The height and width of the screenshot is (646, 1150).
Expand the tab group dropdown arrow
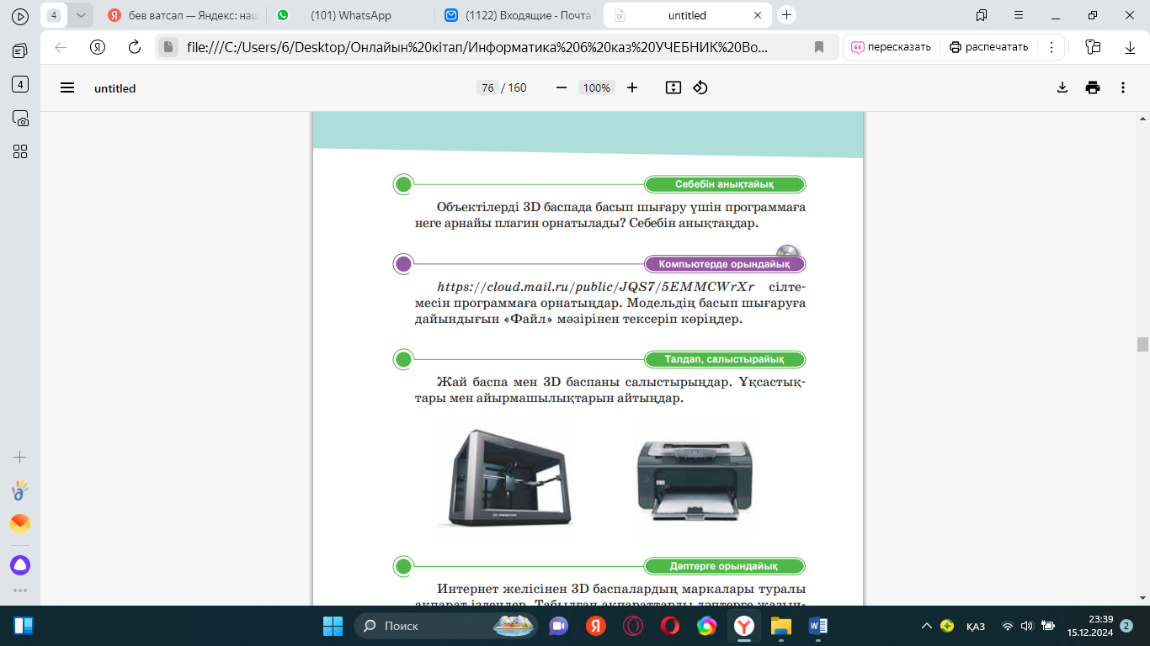click(x=80, y=15)
